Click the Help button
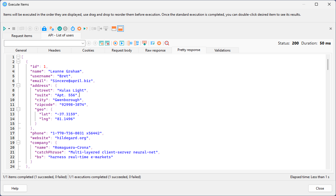The height and width of the screenshot is (196, 336). (15, 188)
